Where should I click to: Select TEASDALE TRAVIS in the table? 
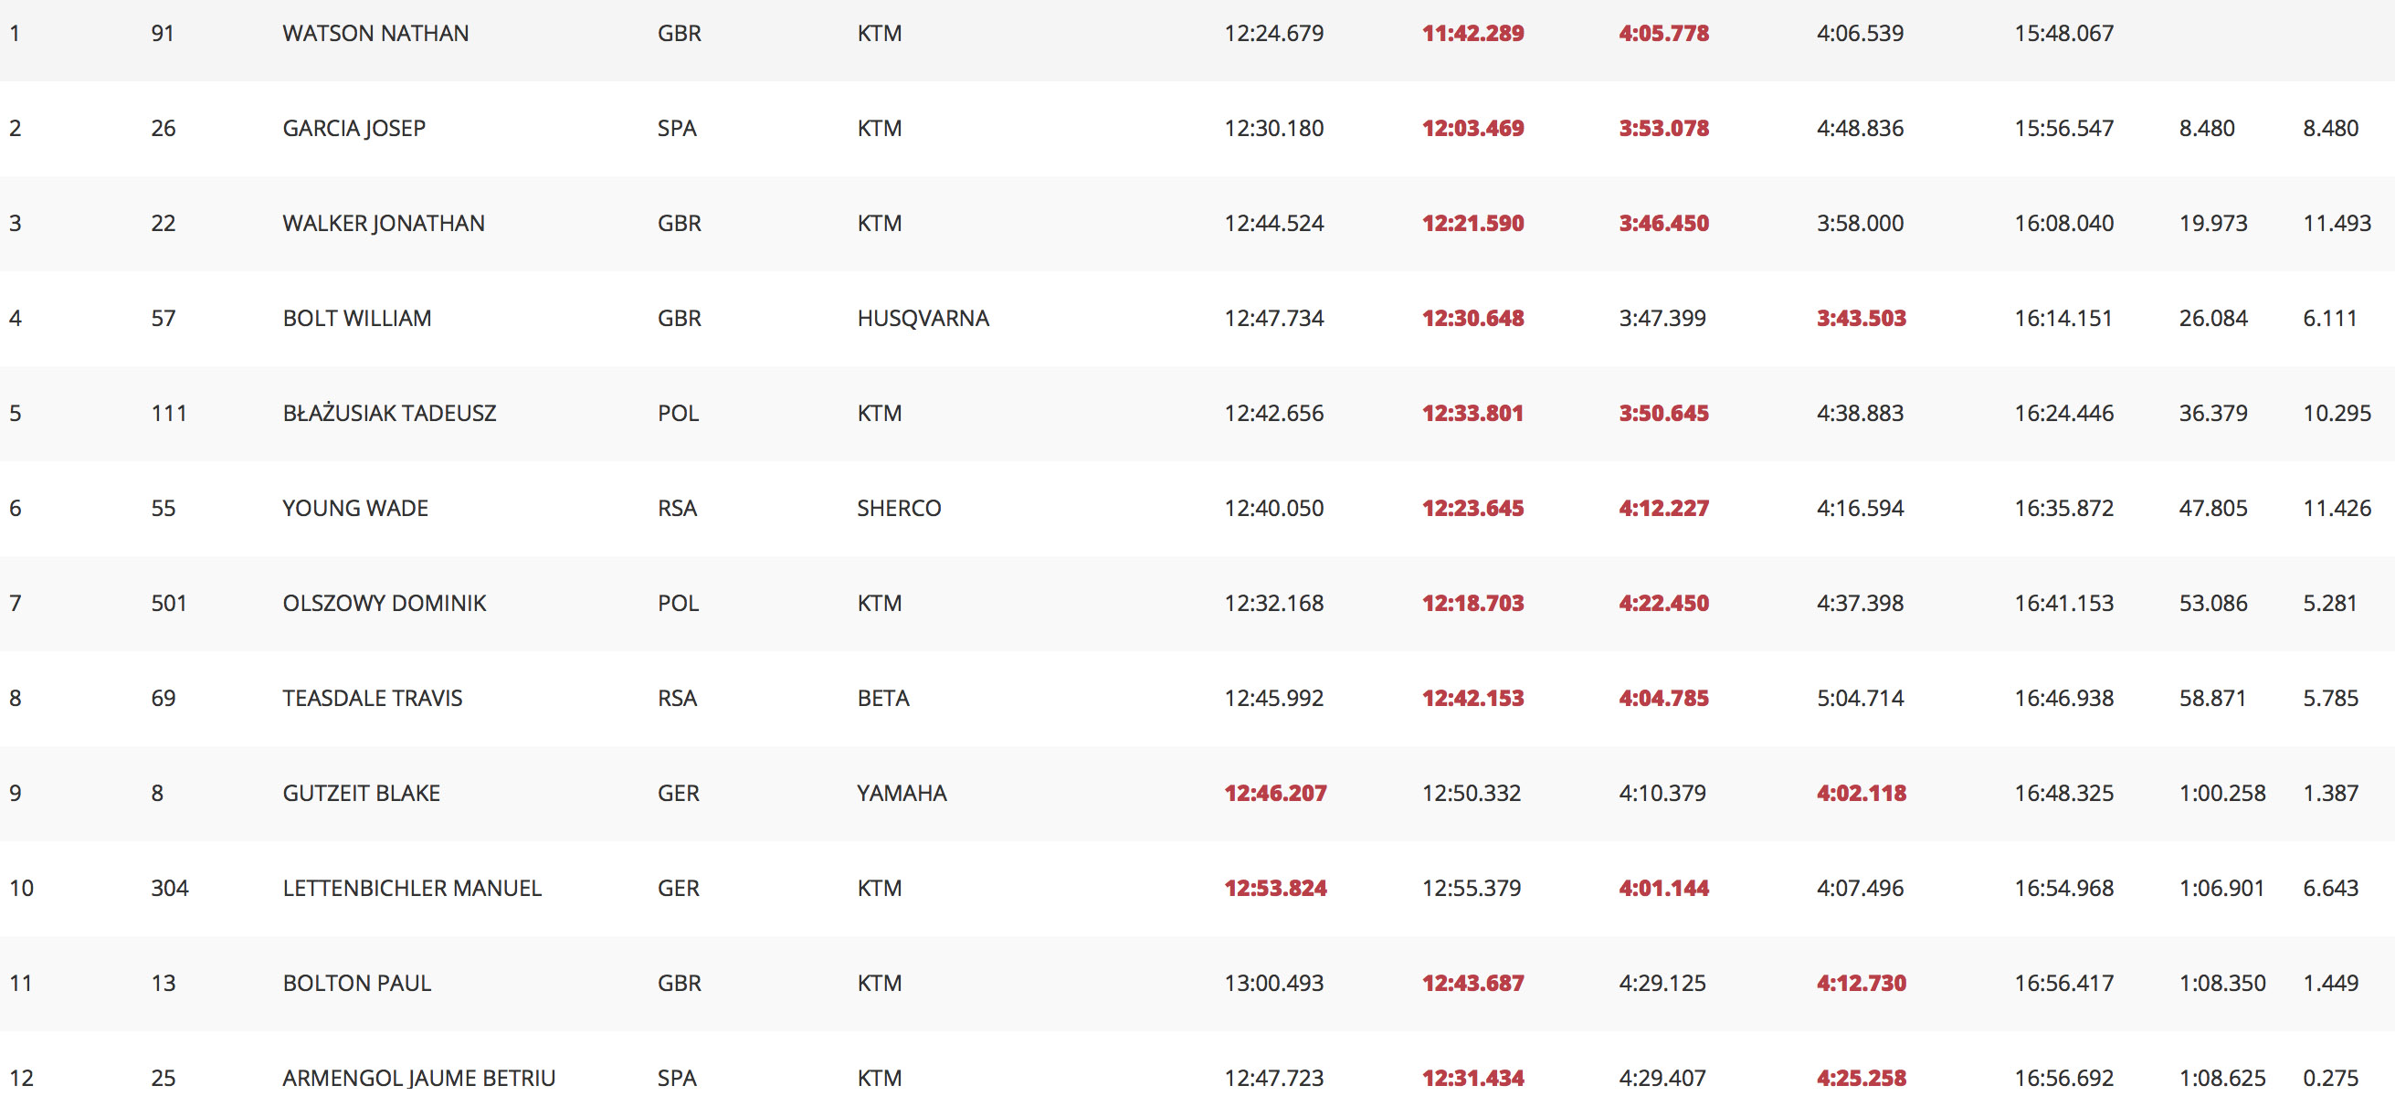[372, 698]
